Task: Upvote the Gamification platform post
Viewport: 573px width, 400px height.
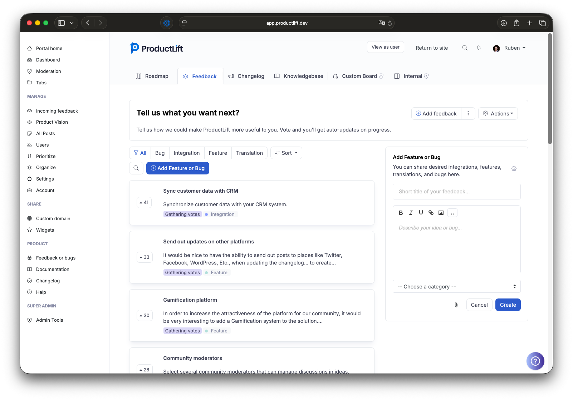Action: 145,315
